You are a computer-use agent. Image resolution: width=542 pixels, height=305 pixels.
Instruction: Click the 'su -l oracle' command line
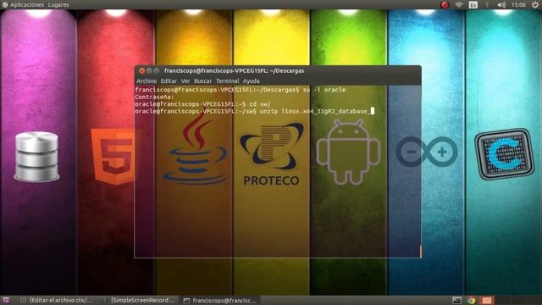241,90
